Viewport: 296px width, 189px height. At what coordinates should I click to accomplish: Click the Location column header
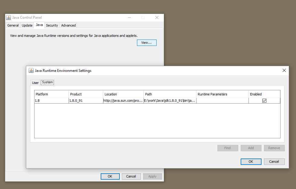point(123,94)
